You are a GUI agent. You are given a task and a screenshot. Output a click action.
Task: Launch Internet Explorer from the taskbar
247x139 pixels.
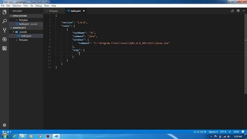click(x=15, y=136)
